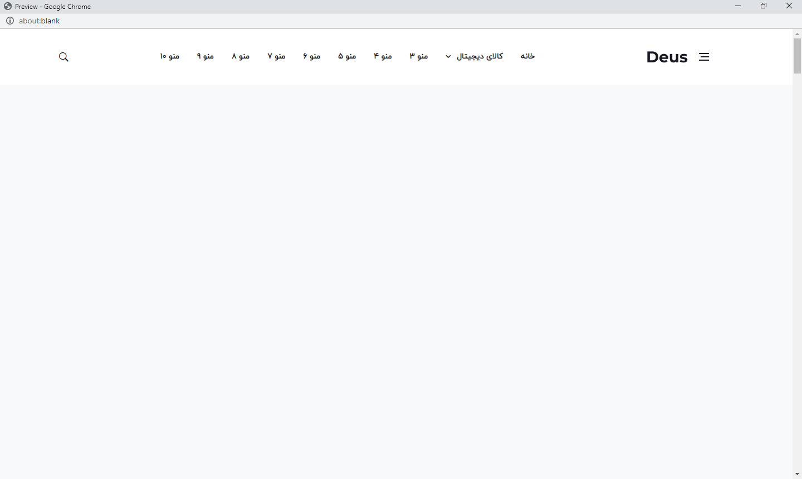
Task: Select the منو ۳ menu item
Action: pos(419,56)
